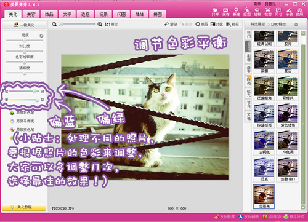Click the 清晰度 sharpness slider handle
The height and width of the screenshot is (222, 308).
tap(25, 73)
